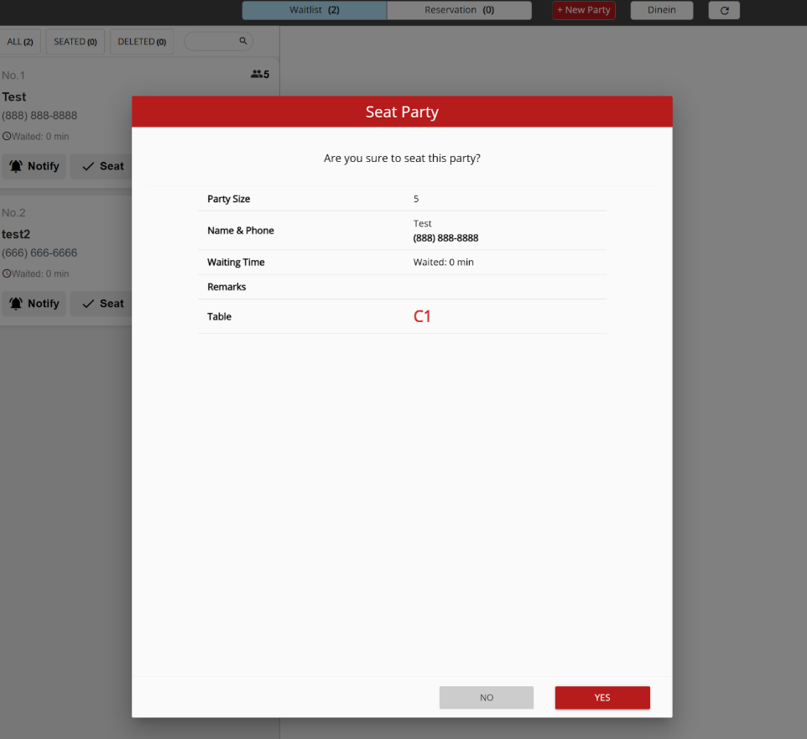
Task: Click the No.2 entry label
Action: [x=13, y=212]
